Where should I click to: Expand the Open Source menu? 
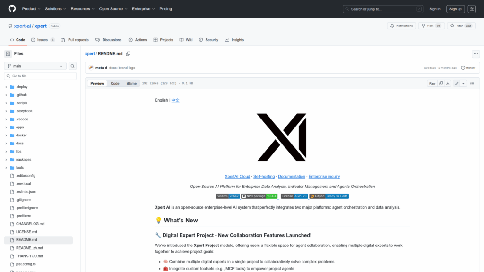(x=113, y=9)
